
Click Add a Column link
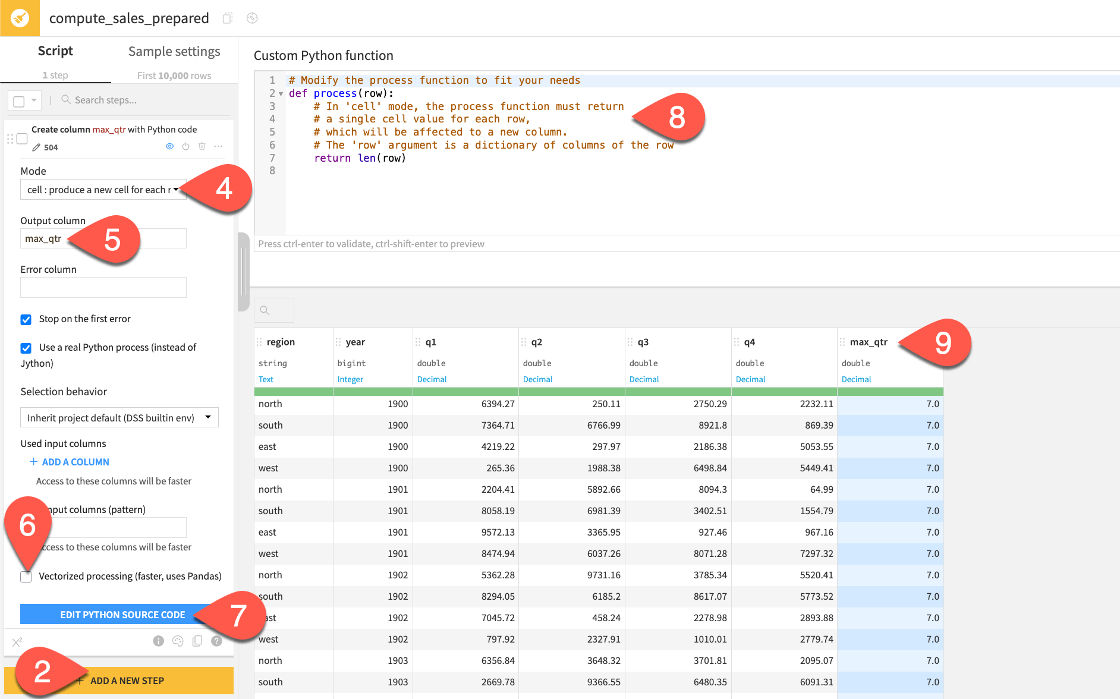(x=70, y=462)
